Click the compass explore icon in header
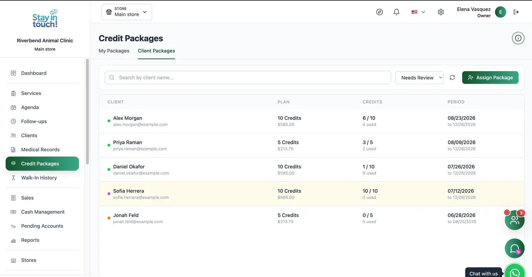This screenshot has width=532, height=277. [x=379, y=12]
